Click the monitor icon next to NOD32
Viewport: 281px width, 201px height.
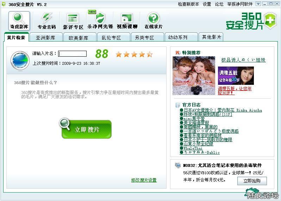(178, 165)
